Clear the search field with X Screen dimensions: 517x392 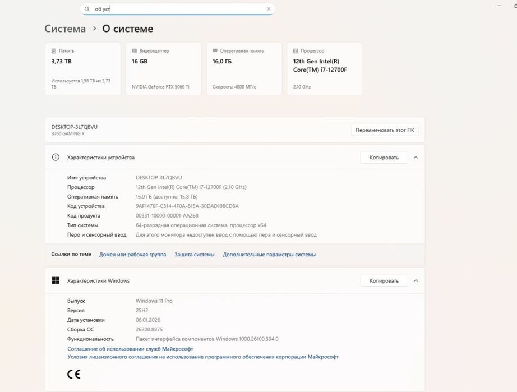coord(269,9)
